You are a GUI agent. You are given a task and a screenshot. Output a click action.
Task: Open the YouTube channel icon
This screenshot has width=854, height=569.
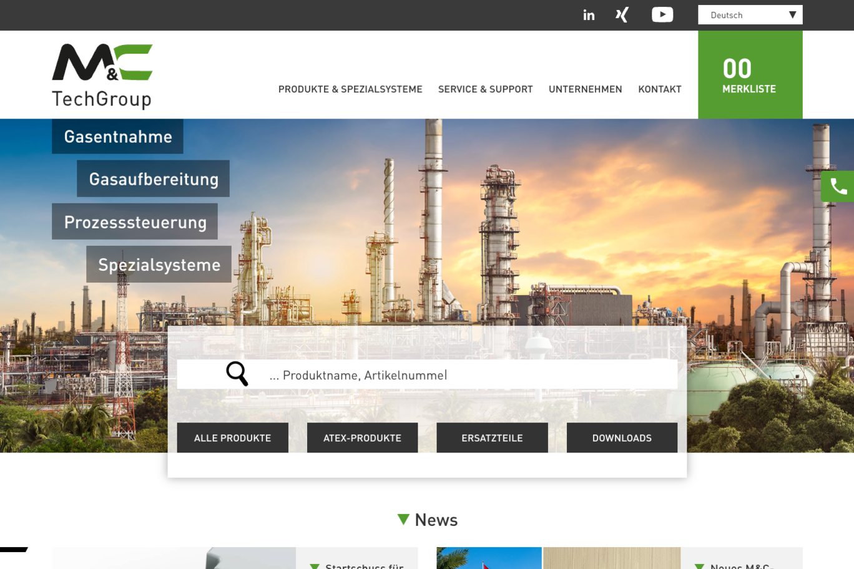click(662, 15)
